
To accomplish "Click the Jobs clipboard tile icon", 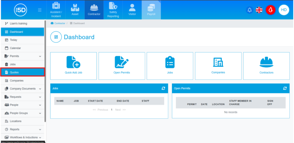I will pos(170,62).
